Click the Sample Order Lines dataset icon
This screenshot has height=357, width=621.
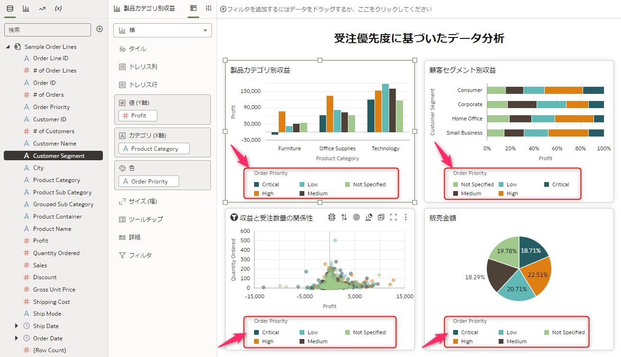click(18, 46)
